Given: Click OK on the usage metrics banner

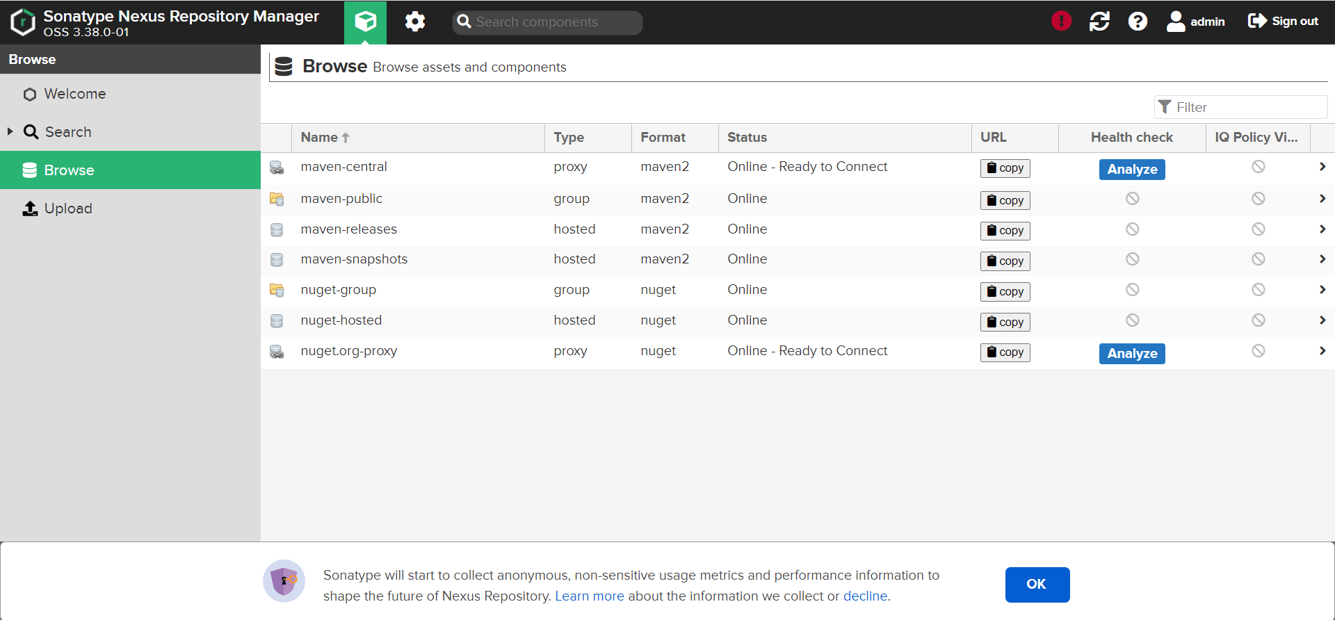Looking at the screenshot, I should 1037,585.
